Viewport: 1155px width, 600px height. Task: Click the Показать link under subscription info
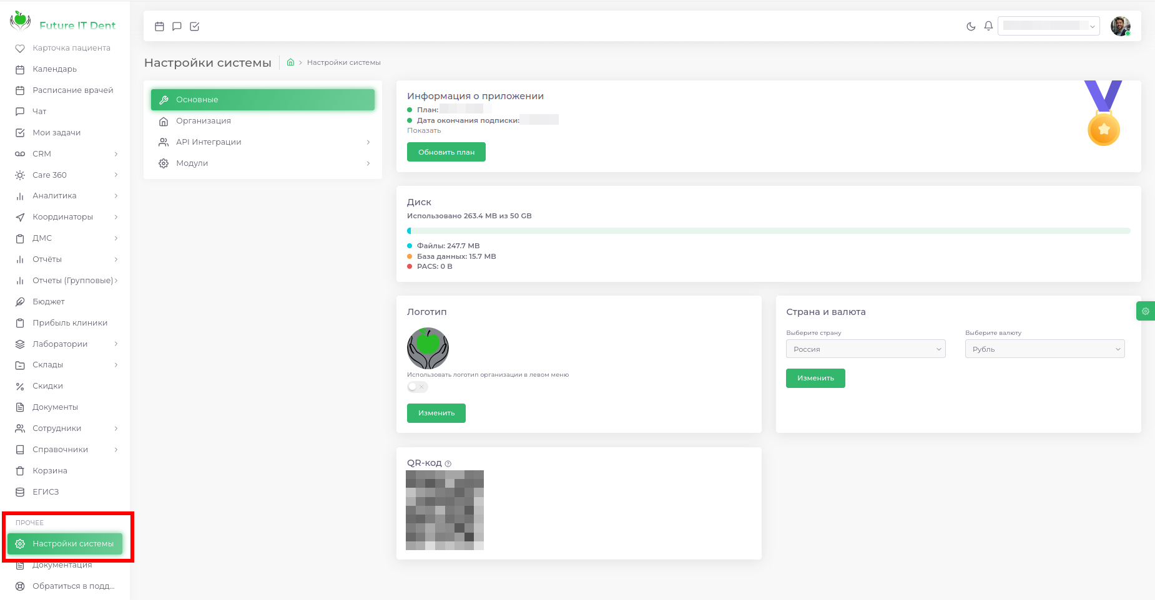click(x=423, y=130)
